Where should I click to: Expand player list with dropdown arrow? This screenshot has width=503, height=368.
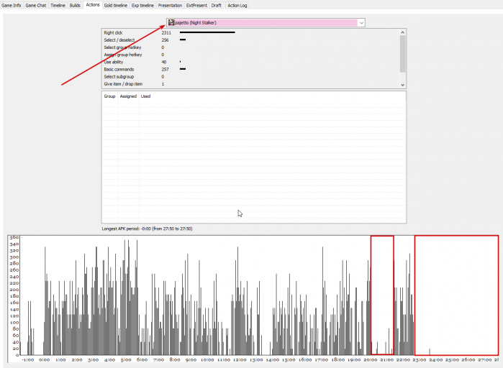click(361, 23)
